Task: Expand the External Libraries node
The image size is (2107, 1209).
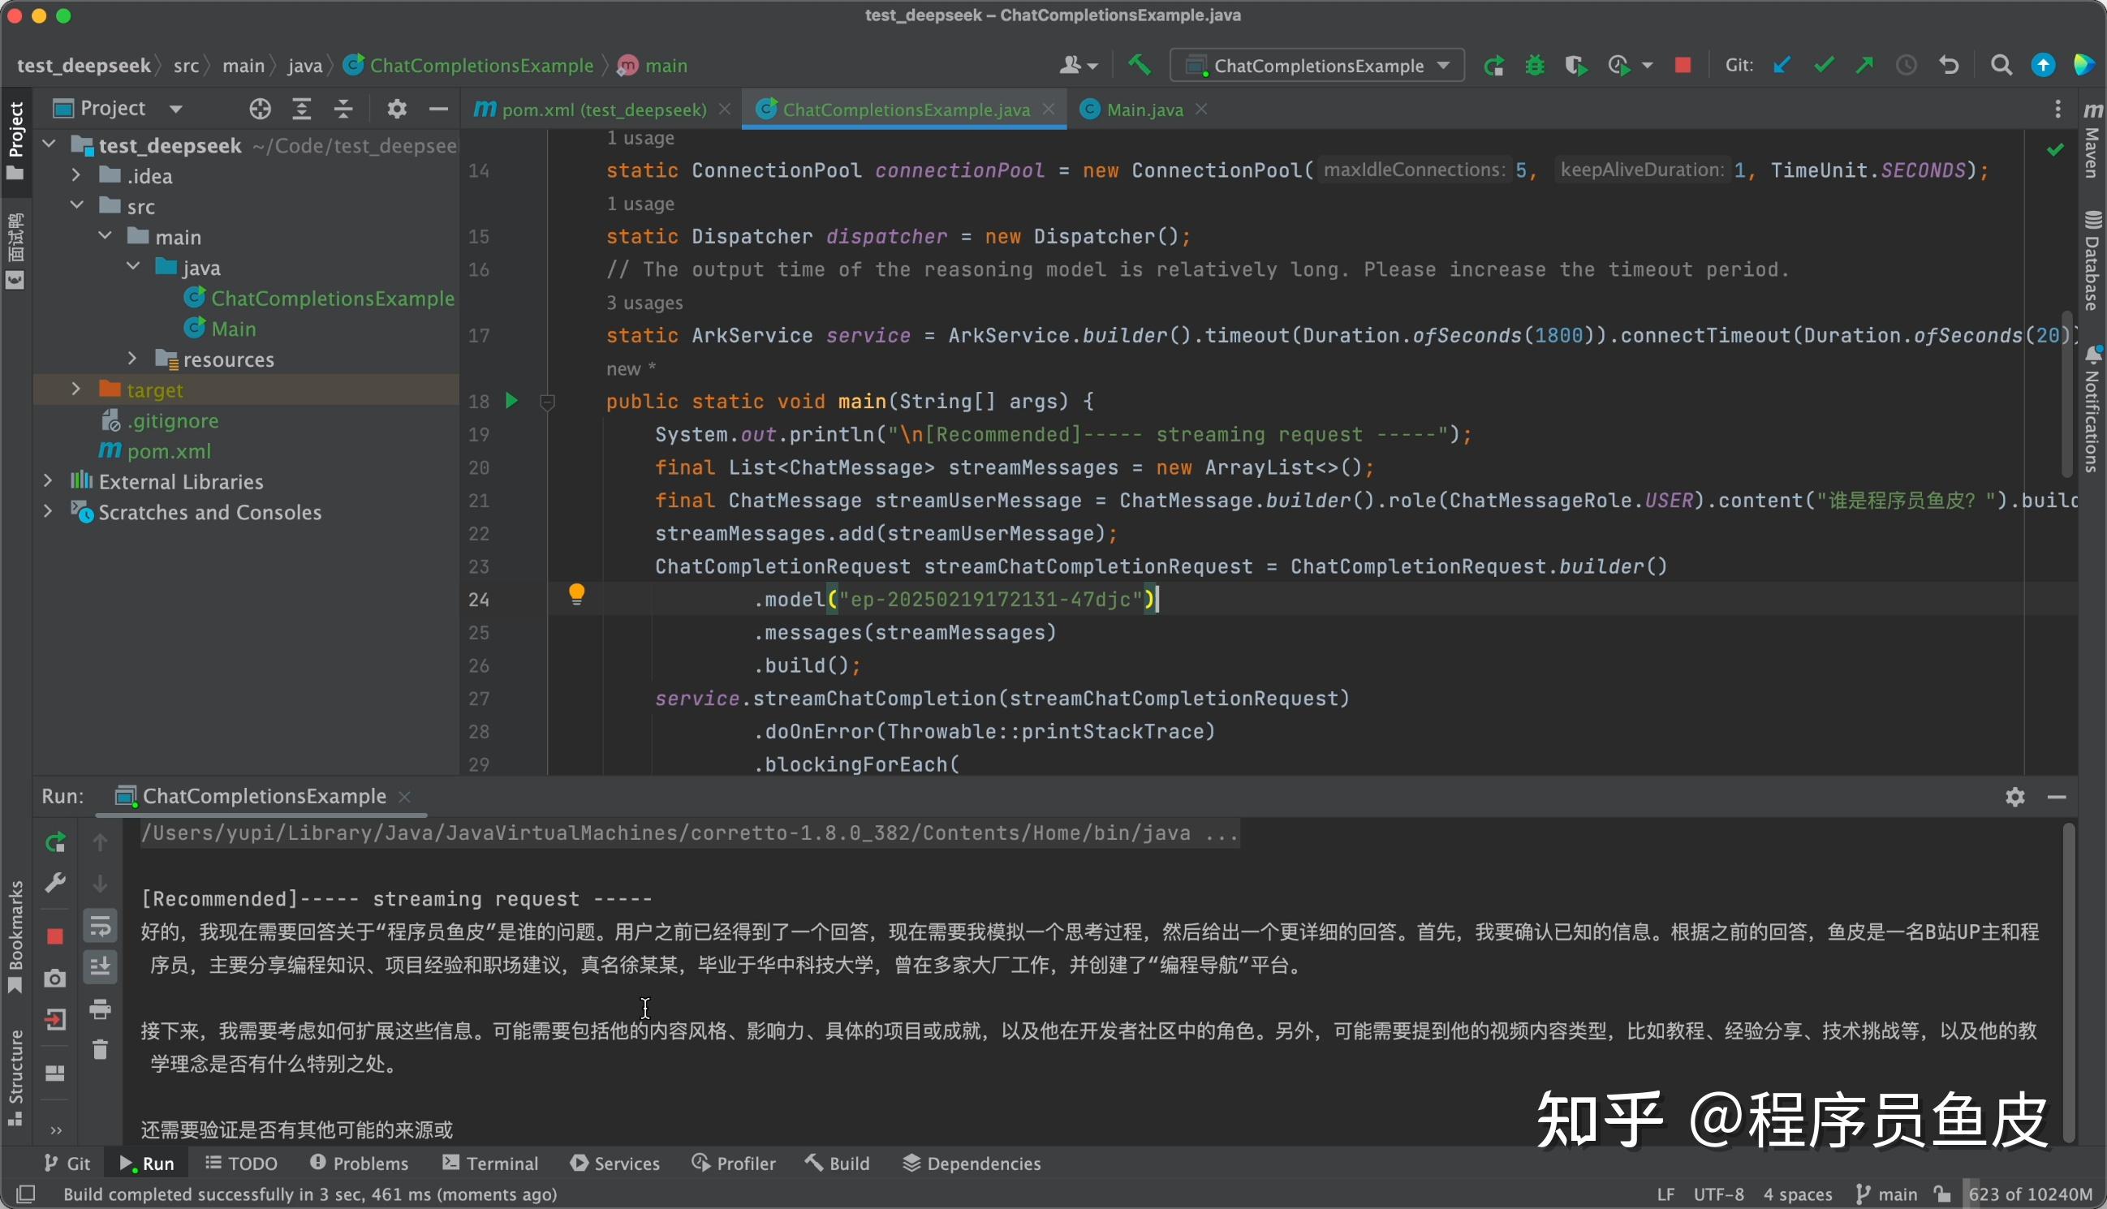Action: pyautogui.click(x=47, y=481)
